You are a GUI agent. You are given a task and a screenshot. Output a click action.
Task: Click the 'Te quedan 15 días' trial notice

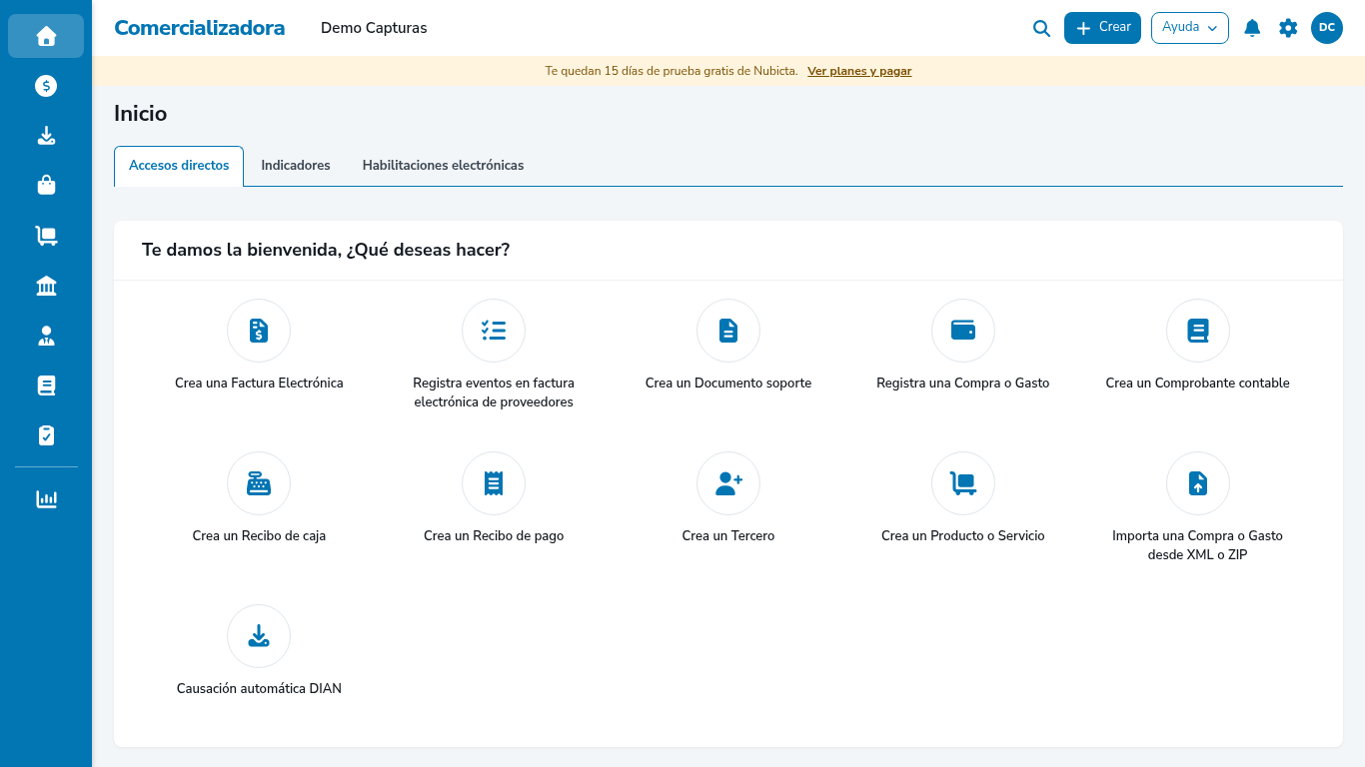[672, 71]
